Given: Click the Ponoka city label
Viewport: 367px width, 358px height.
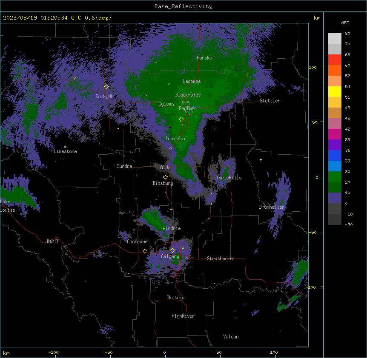Looking at the screenshot, I should click(204, 58).
